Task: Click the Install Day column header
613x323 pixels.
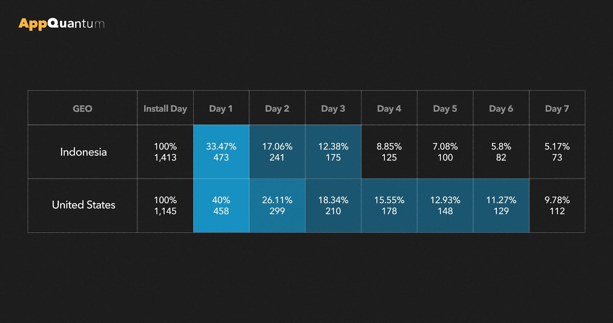Action: 165,108
